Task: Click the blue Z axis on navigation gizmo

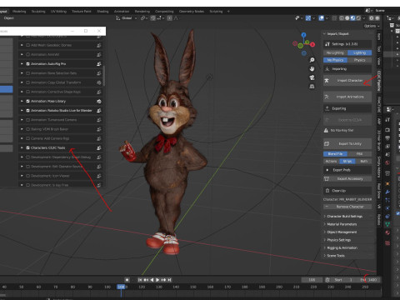Action: click(x=303, y=35)
